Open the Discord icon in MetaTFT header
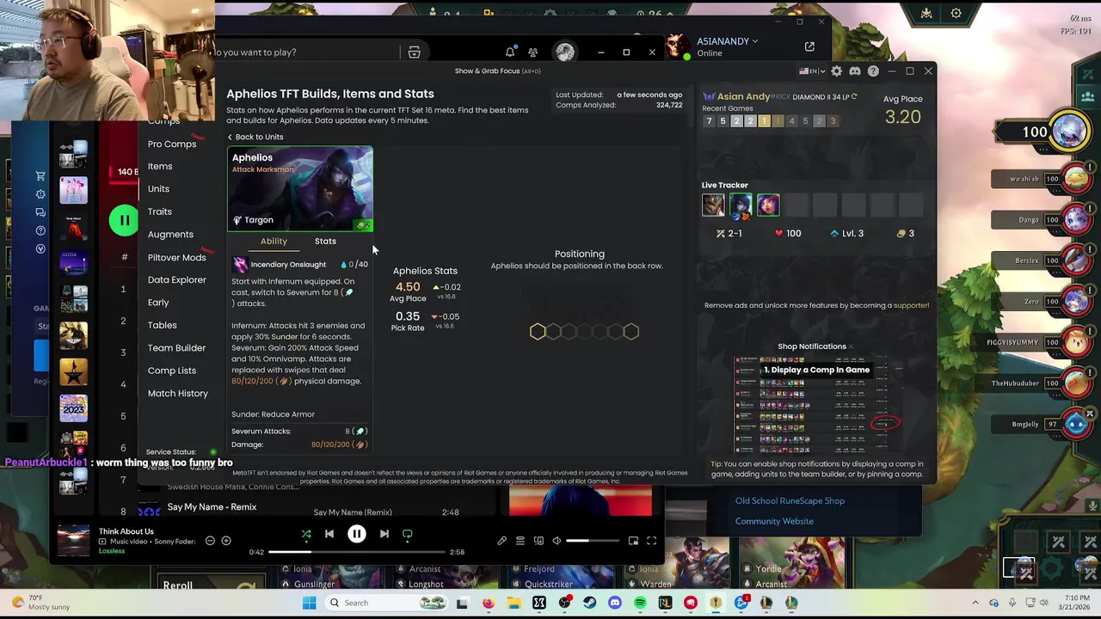 tap(855, 71)
